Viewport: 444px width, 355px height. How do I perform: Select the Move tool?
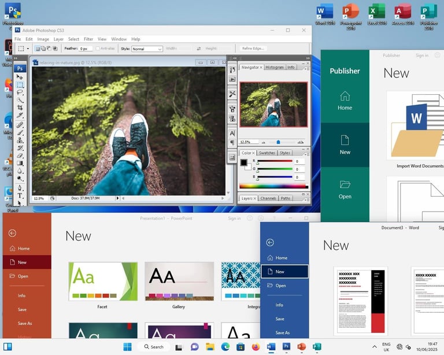[20, 77]
